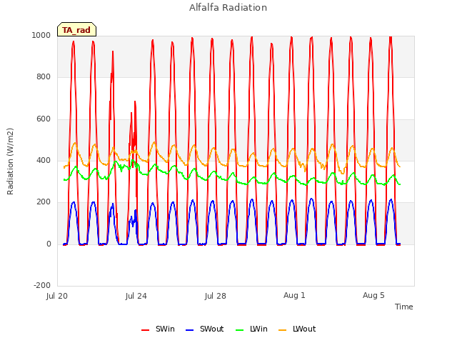Image resolution: width=457 pixels, height=343 pixels.
Task: Toggle the SWout legend entry
Action: click(x=205, y=329)
